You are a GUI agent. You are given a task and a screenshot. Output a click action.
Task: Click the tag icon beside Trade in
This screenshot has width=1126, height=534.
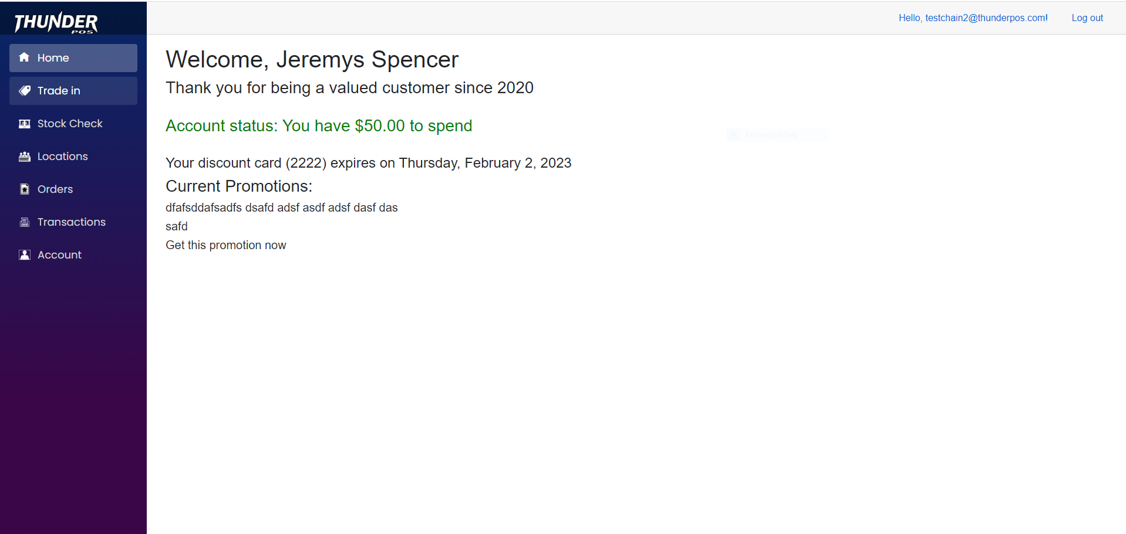tap(25, 90)
